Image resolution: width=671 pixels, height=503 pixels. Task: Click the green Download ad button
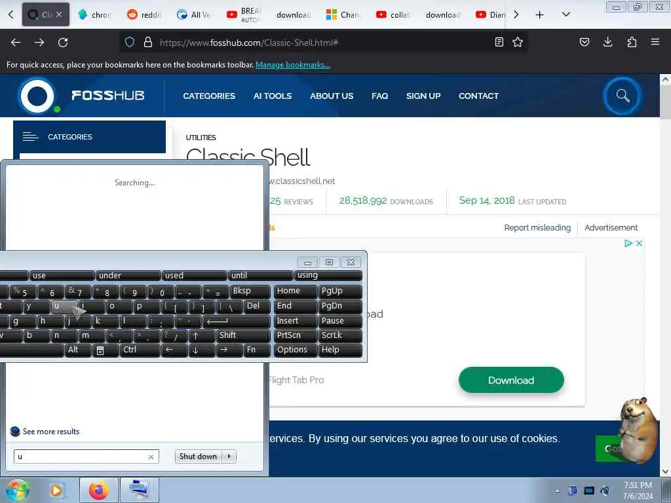511,380
